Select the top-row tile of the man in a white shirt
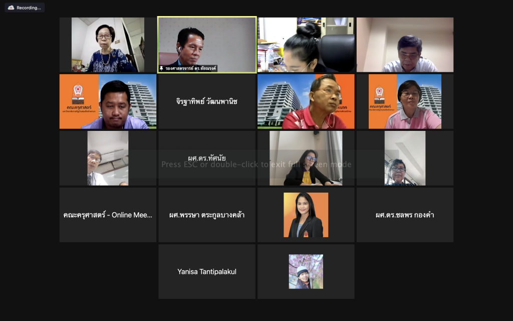 coord(405,45)
